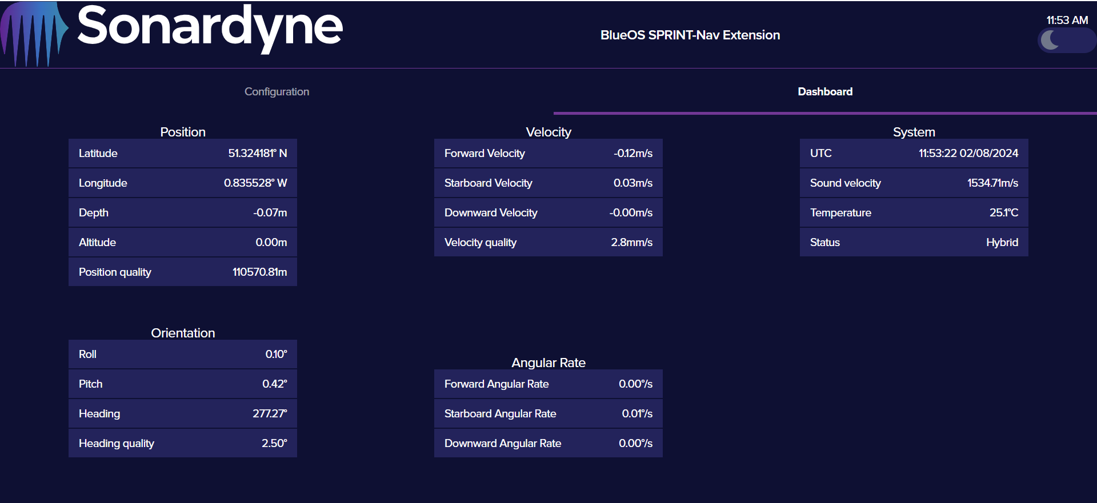1097x503 pixels.
Task: Click the BlueOS SPRINT-Nav Extension title
Action: [x=690, y=35]
